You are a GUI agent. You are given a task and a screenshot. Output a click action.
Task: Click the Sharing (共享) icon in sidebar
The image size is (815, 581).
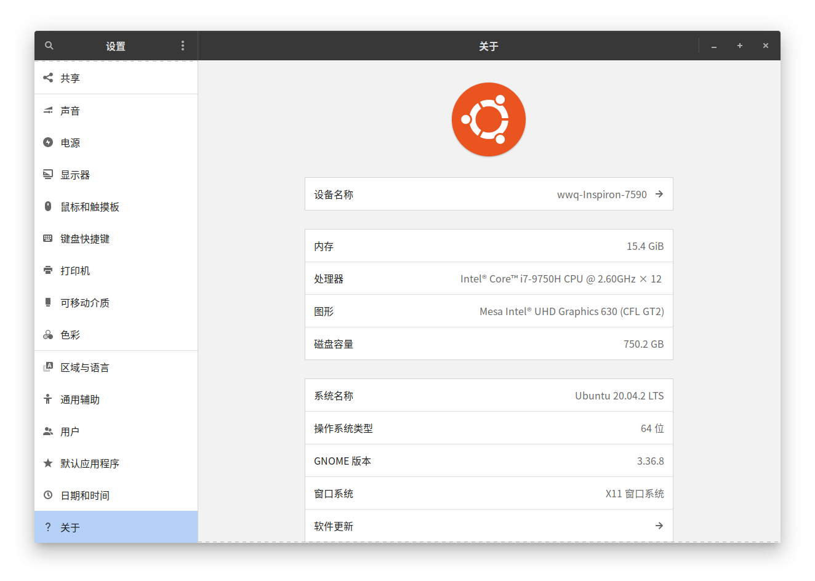(48, 78)
